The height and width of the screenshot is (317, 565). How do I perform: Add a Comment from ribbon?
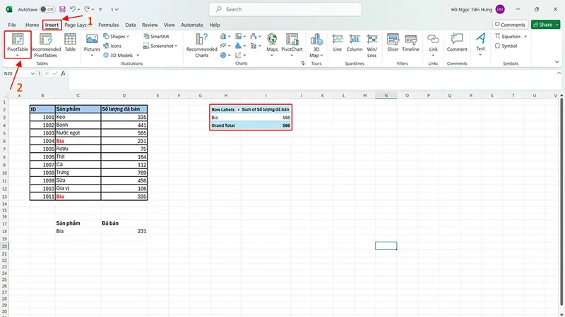pyautogui.click(x=457, y=42)
